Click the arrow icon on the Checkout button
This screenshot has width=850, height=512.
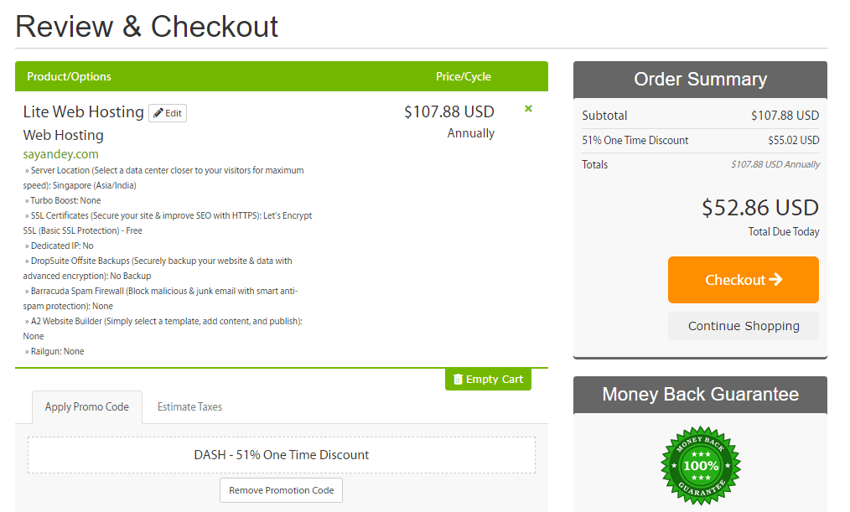pos(775,279)
